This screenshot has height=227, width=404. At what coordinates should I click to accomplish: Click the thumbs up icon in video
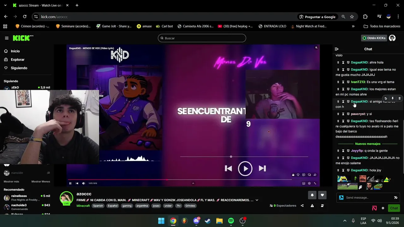coord(293,175)
